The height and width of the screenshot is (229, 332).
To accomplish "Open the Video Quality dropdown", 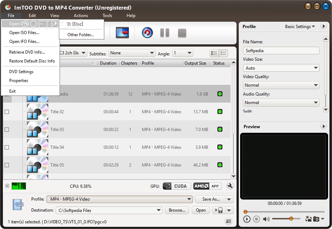I will (x=281, y=85).
